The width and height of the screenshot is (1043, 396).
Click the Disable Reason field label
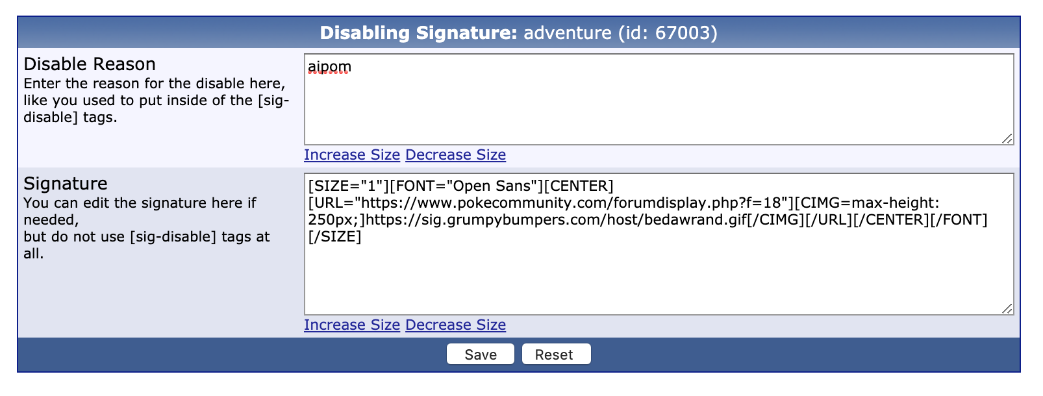(90, 64)
